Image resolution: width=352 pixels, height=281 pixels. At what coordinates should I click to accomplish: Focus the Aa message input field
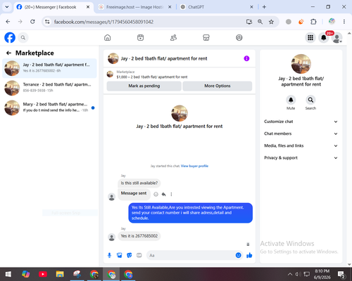[191, 255]
